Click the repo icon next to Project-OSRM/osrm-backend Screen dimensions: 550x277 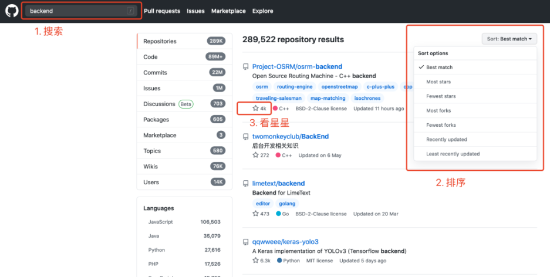[246, 67]
